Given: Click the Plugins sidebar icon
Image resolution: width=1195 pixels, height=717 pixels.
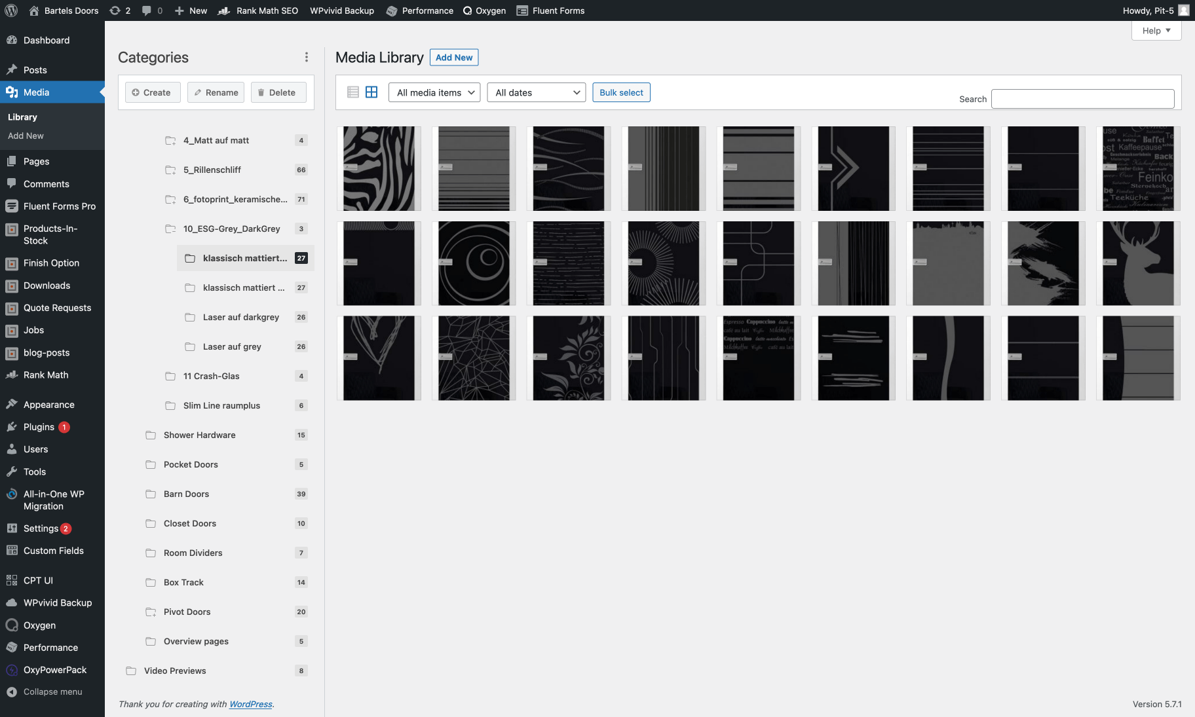Looking at the screenshot, I should click(x=12, y=427).
